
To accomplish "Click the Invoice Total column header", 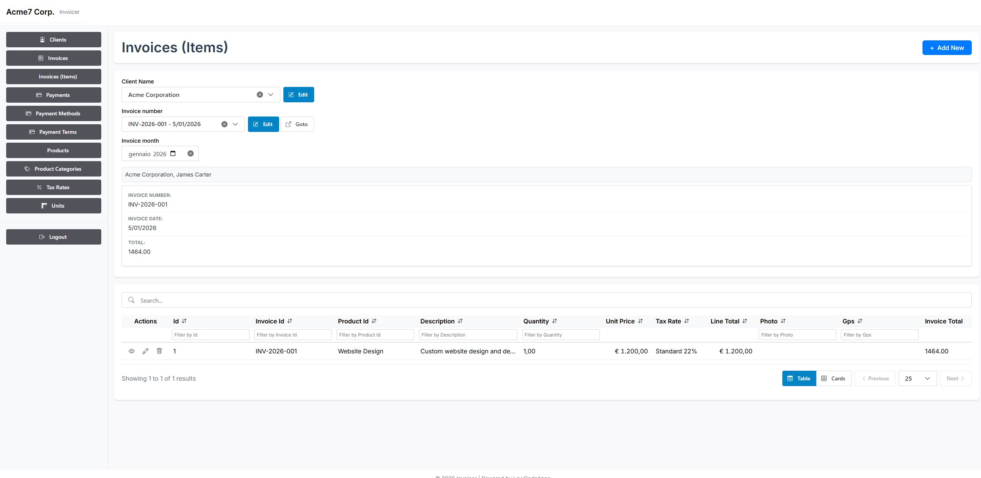I will [x=944, y=321].
